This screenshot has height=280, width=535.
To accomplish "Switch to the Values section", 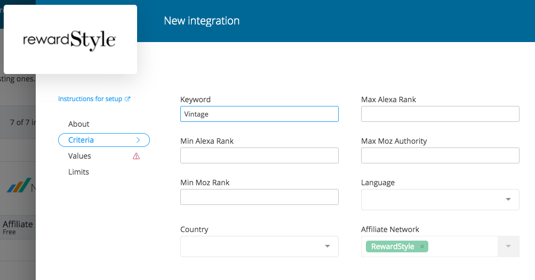I will pyautogui.click(x=79, y=156).
